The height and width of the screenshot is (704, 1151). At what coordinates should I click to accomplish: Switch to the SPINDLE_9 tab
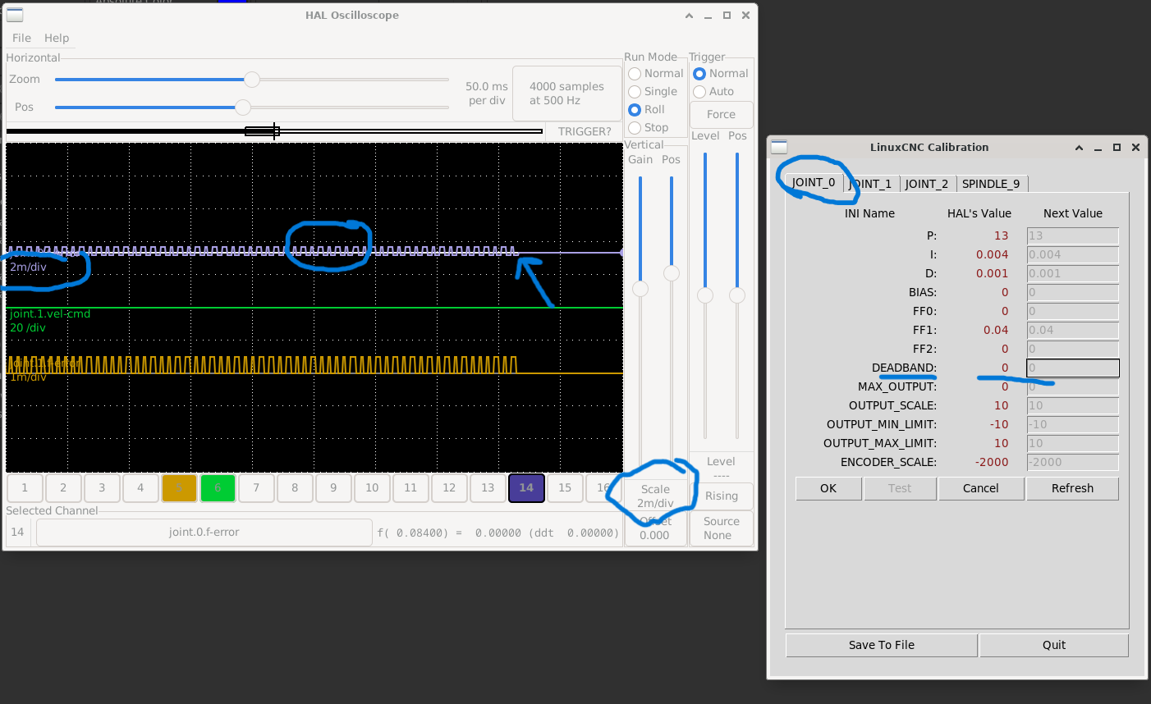pyautogui.click(x=990, y=184)
